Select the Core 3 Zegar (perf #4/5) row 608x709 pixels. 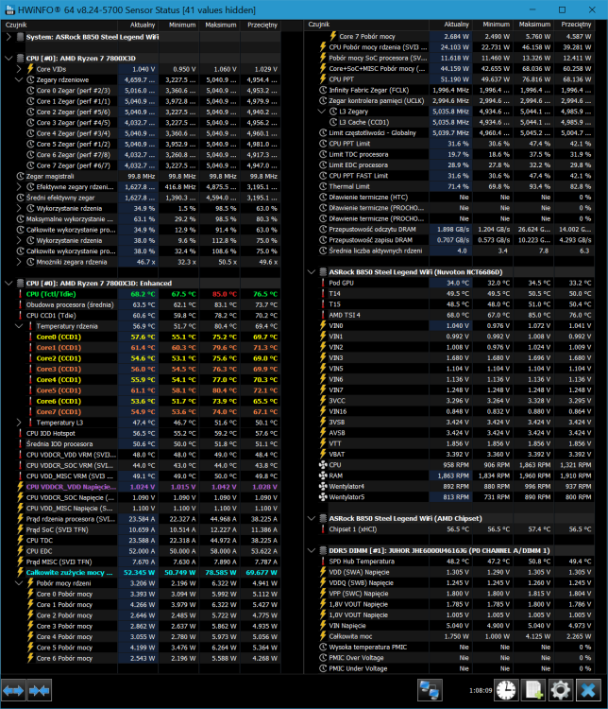(141, 123)
